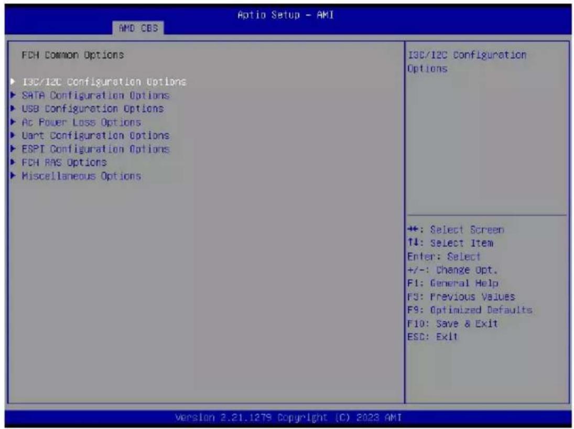
Task: Open I3C/I2C Configuration Options submenu
Action: (104, 82)
